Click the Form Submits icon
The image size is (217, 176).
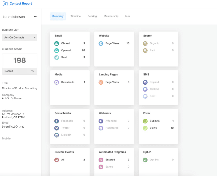(x=145, y=121)
